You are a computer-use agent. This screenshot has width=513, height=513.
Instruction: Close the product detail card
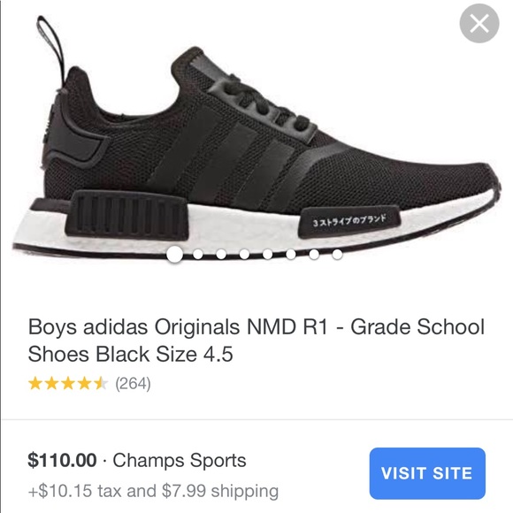479,23
